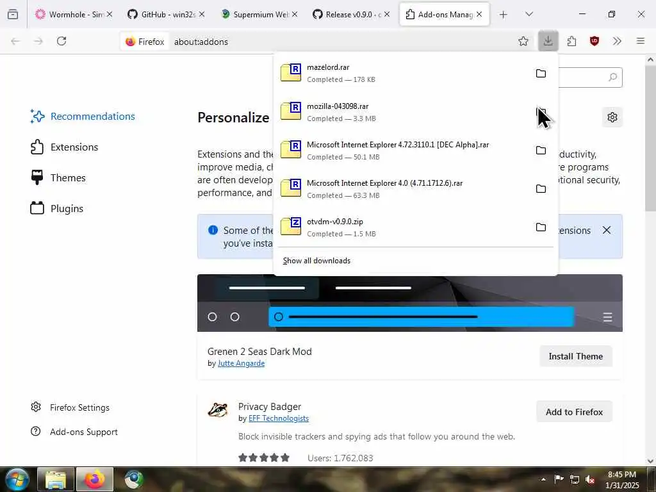Expand more tools overflow chevron
The height and width of the screenshot is (492, 656).
pyautogui.click(x=617, y=41)
